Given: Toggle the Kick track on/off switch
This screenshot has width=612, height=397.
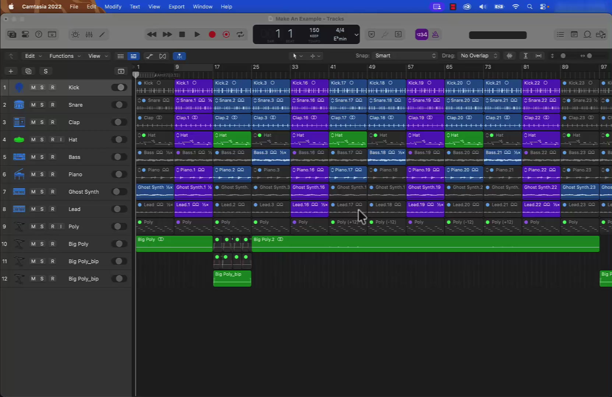Looking at the screenshot, I should pos(119,87).
